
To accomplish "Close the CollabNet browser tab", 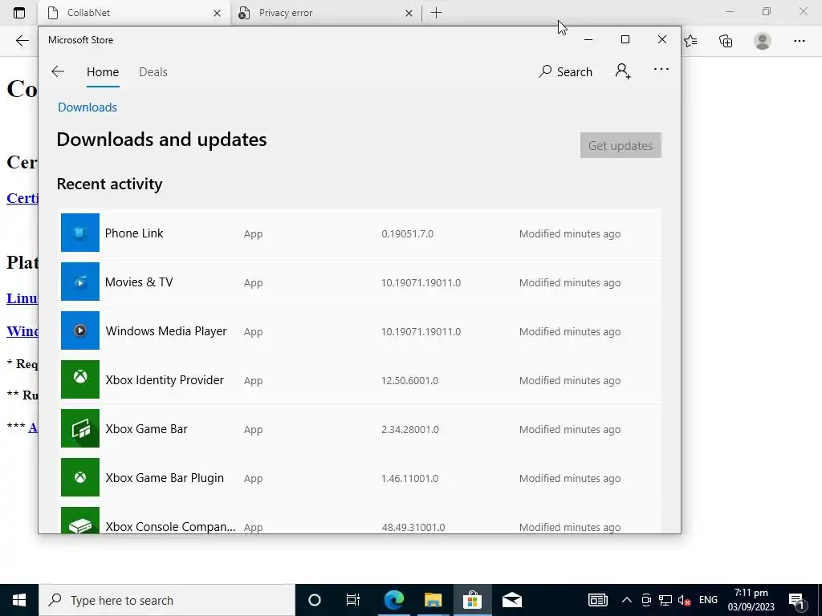I will [217, 13].
